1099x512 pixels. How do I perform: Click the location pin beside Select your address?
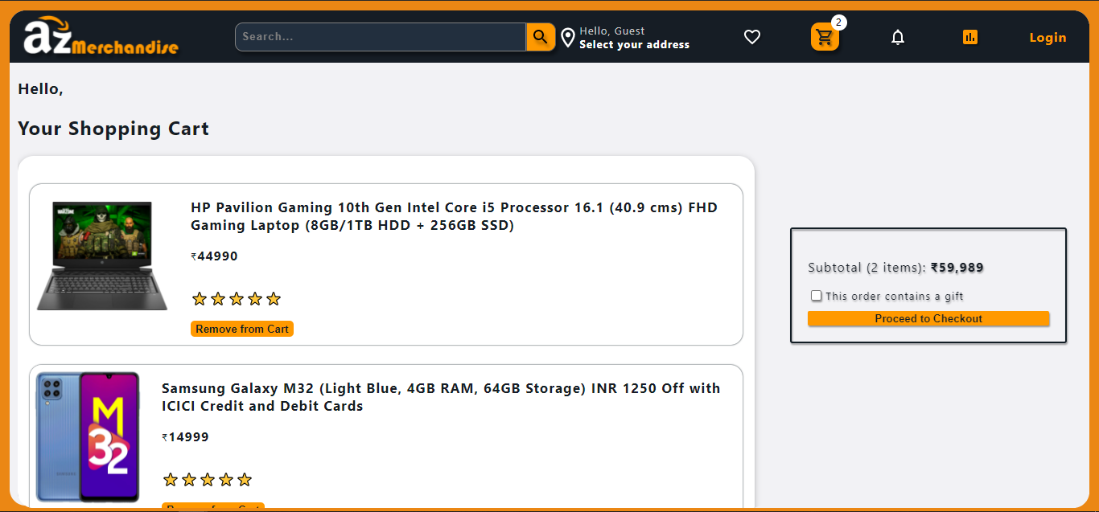568,37
